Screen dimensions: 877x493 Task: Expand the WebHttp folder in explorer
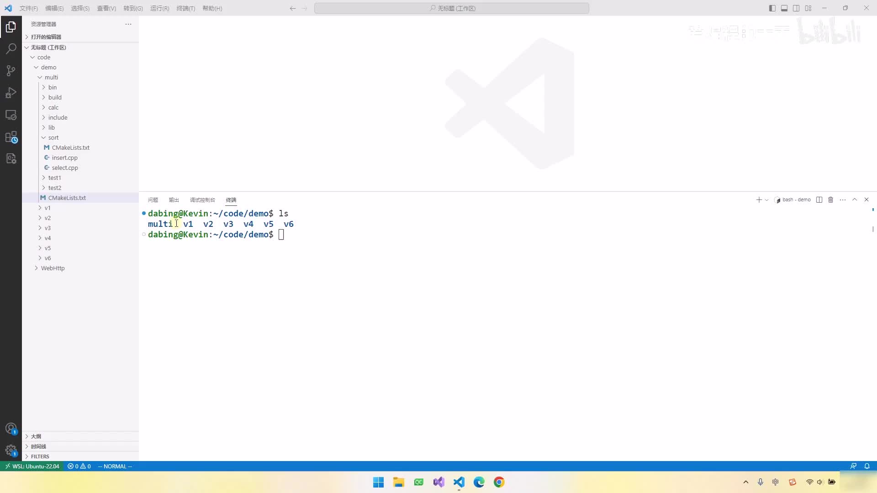[38, 268]
